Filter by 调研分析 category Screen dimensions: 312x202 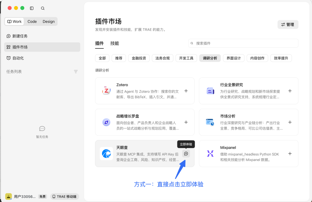pyautogui.click(x=210, y=58)
